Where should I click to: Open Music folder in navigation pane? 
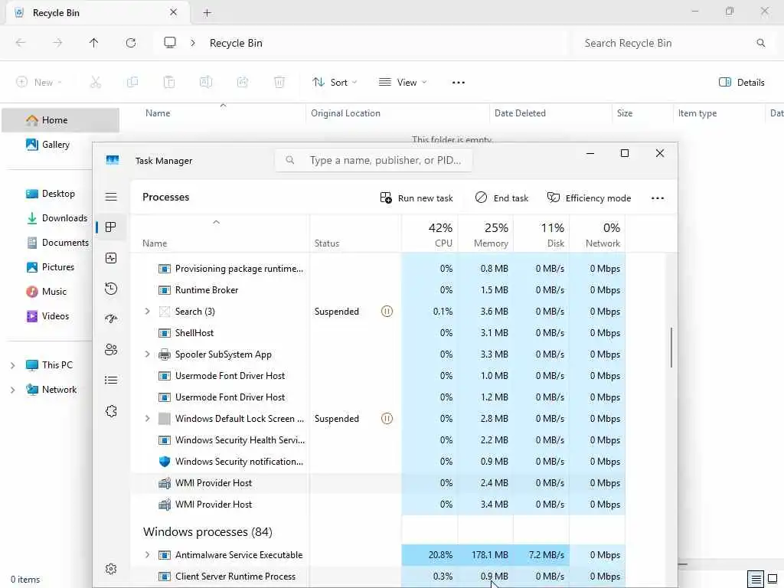tap(46, 292)
